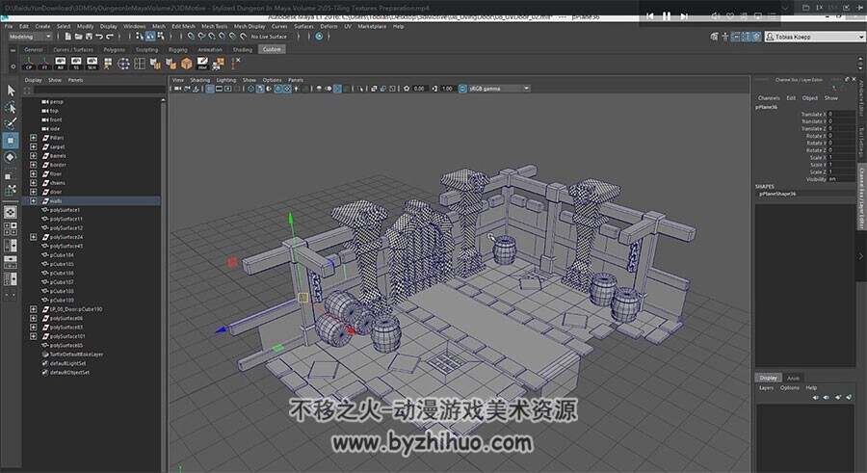Toggle viewport gamma color management icon
This screenshot has width=867, height=473.
tap(462, 89)
